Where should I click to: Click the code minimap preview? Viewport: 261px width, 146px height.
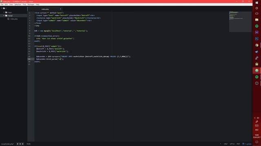pos(240,21)
